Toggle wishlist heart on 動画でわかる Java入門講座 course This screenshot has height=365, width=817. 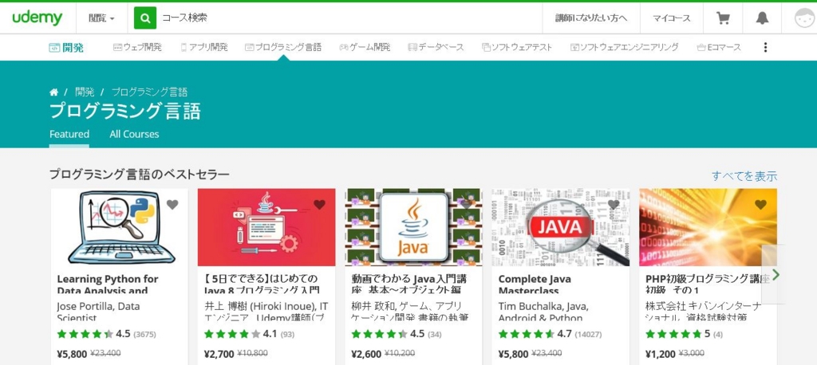[466, 205]
